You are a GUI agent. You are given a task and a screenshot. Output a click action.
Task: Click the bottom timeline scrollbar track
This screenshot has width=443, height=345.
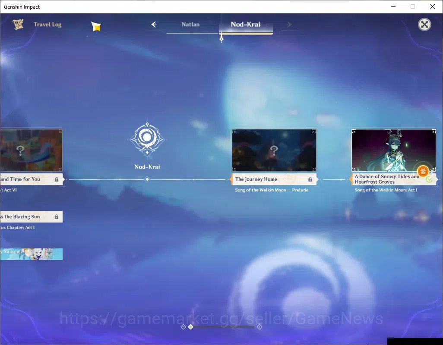222,327
